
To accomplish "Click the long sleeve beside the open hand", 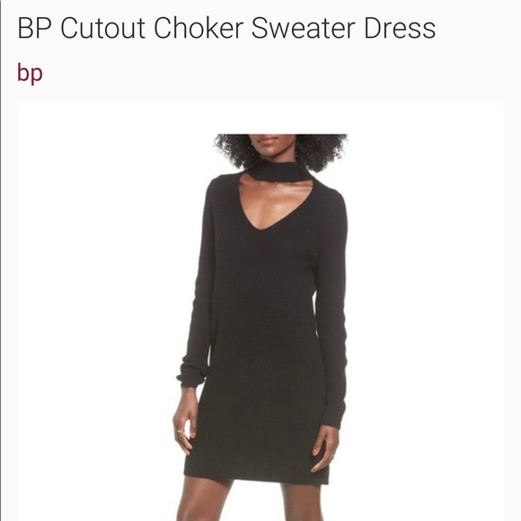I will pyautogui.click(x=331, y=309).
